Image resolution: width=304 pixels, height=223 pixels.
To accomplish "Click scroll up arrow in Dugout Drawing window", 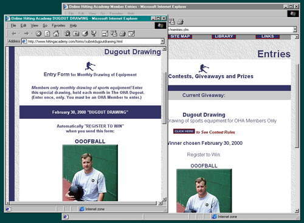I will tap(164, 48).
